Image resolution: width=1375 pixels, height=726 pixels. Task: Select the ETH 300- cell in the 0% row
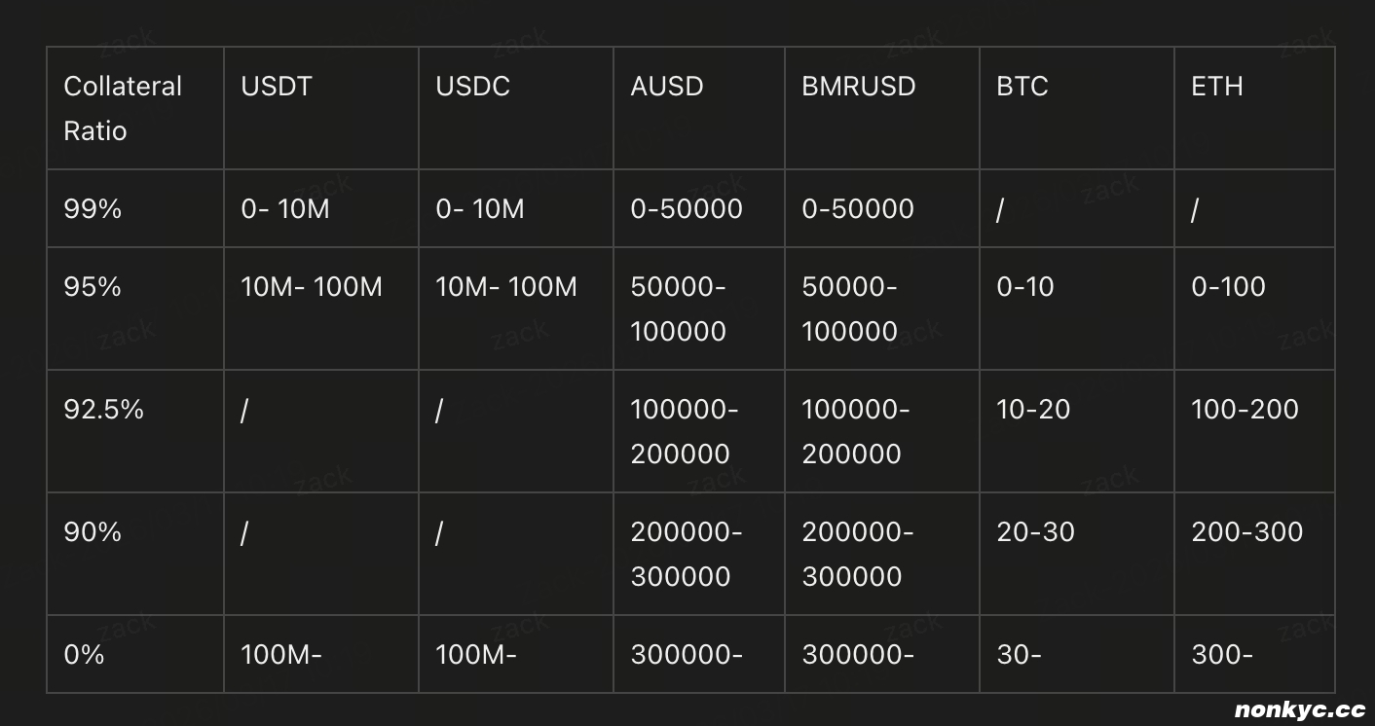click(x=1222, y=655)
